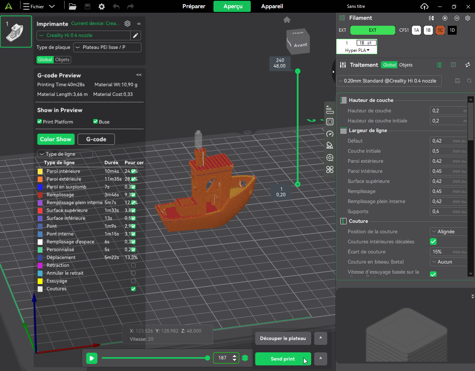Click the cloud upload icon
The width and height of the screenshot is (475, 371).
pyautogui.click(x=424, y=6)
